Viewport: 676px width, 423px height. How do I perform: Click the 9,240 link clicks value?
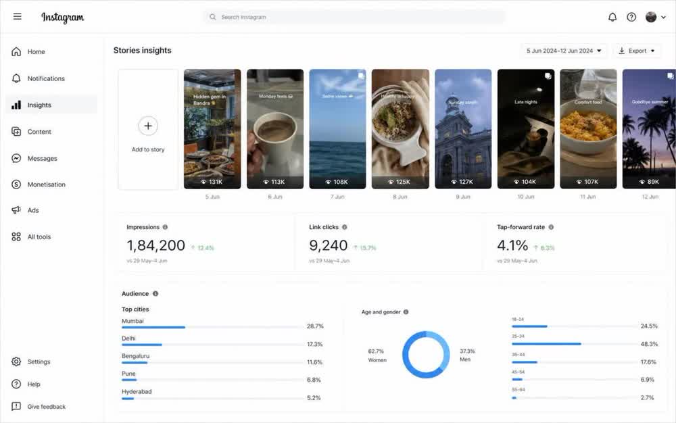pyautogui.click(x=328, y=245)
